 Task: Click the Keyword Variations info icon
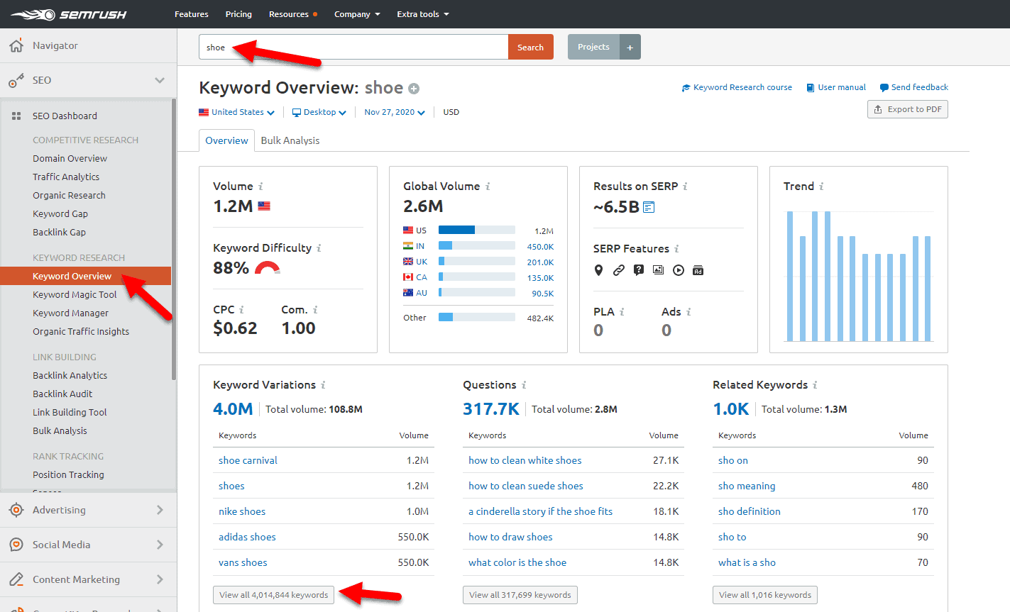pos(323,385)
